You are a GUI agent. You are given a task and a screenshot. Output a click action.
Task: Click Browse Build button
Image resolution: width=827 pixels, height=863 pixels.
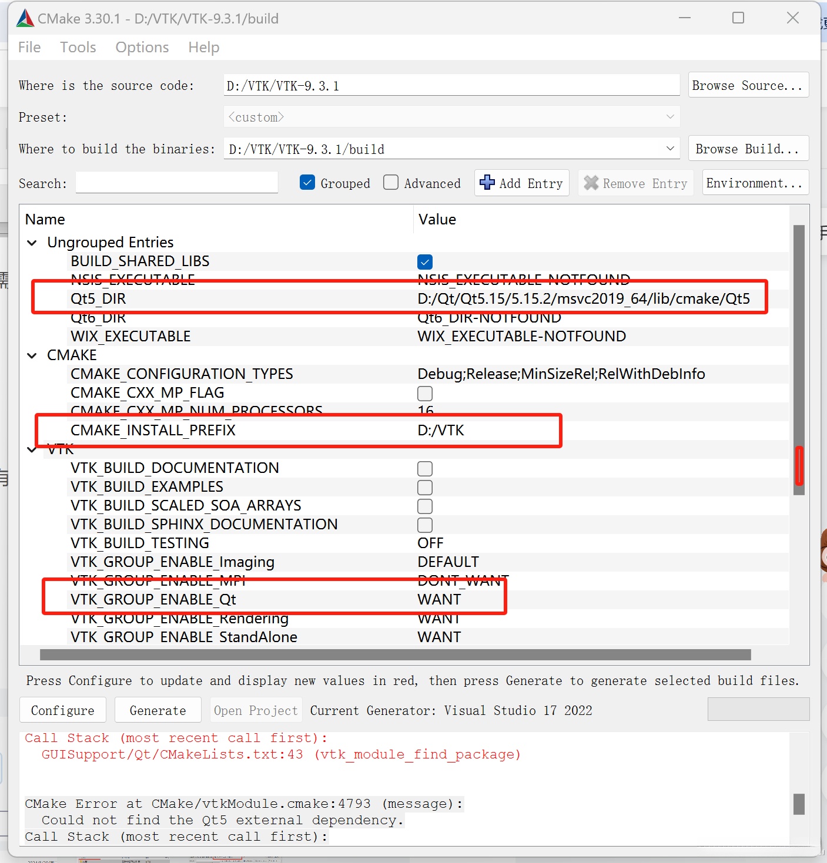[748, 149]
